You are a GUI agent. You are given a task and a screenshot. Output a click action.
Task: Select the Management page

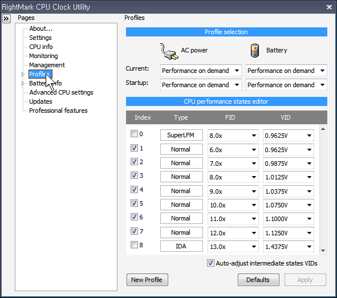pos(47,65)
